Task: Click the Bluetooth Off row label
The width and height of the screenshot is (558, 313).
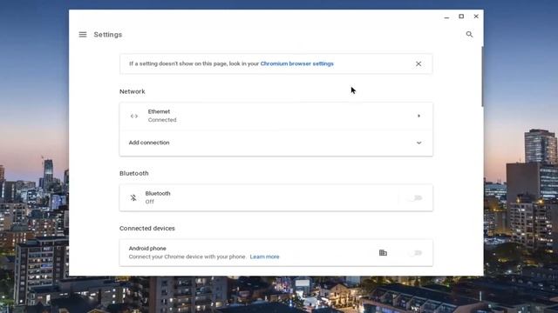Action: pyautogui.click(x=158, y=197)
